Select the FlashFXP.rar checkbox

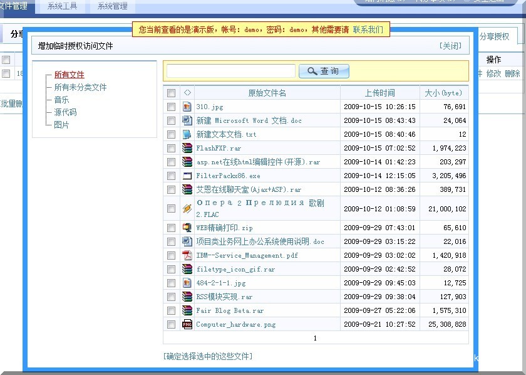(171, 148)
